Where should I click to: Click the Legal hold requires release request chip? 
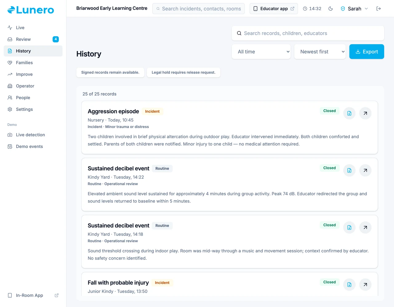[x=183, y=72]
